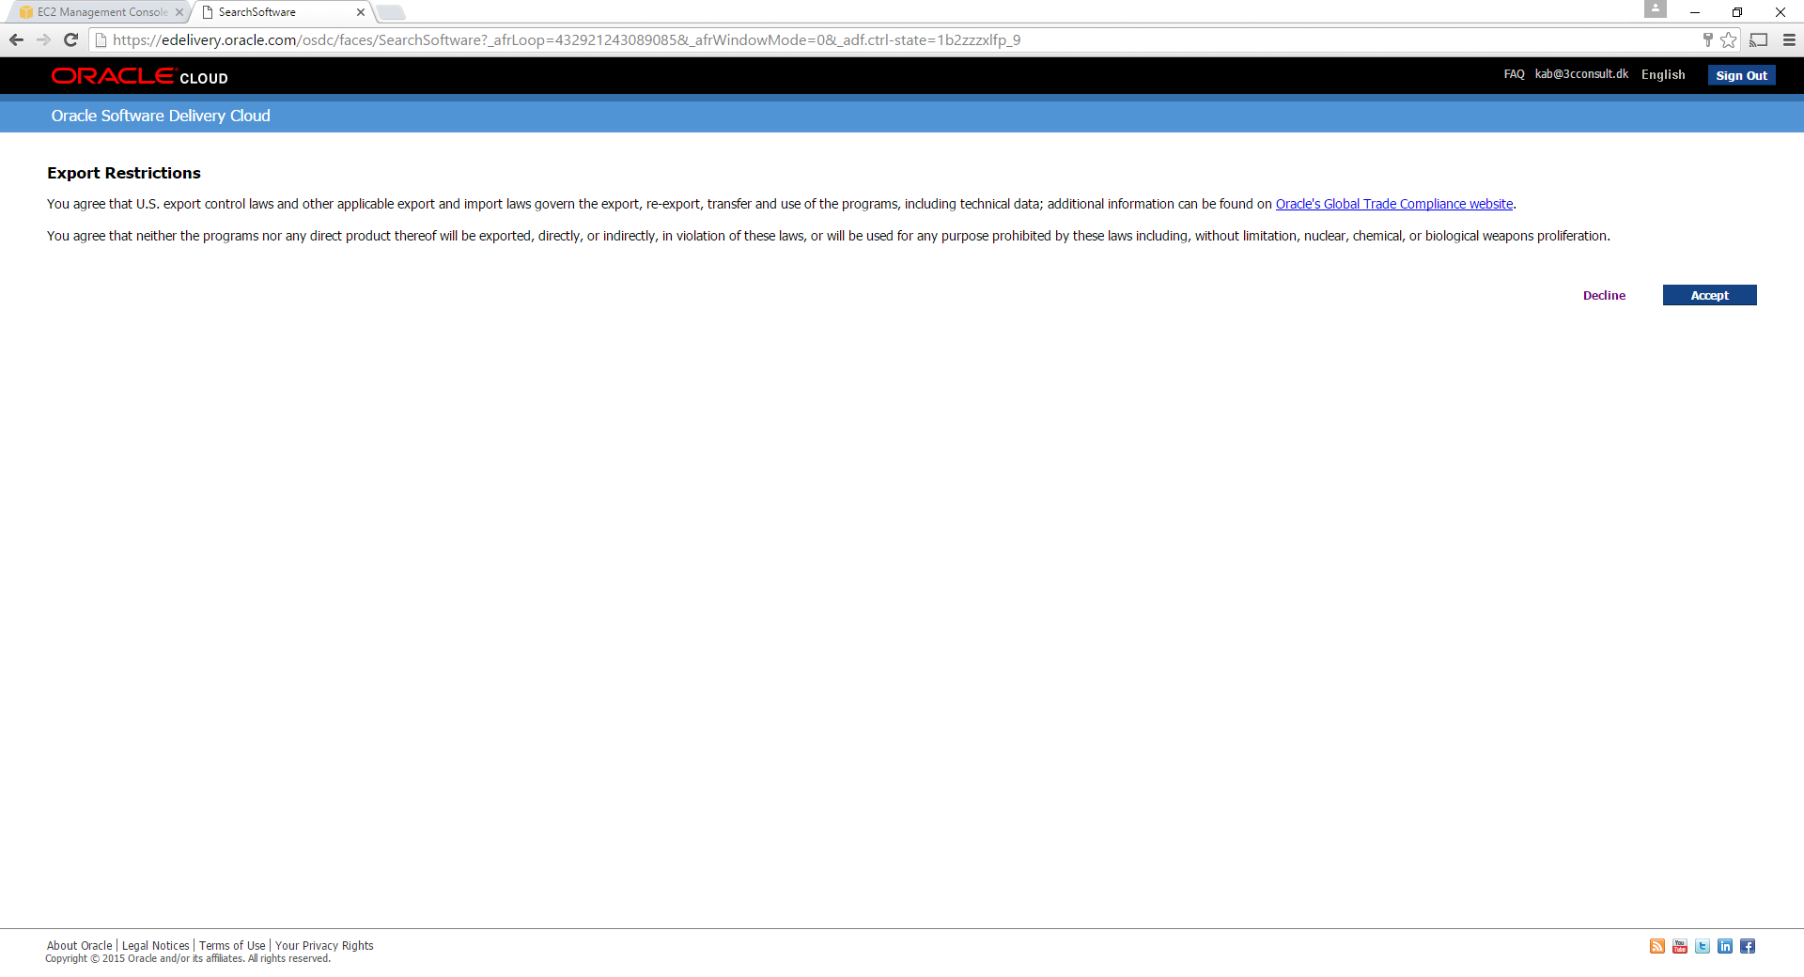The height and width of the screenshot is (977, 1804).
Task: Click the Twitter icon in footer
Action: tap(1702, 946)
